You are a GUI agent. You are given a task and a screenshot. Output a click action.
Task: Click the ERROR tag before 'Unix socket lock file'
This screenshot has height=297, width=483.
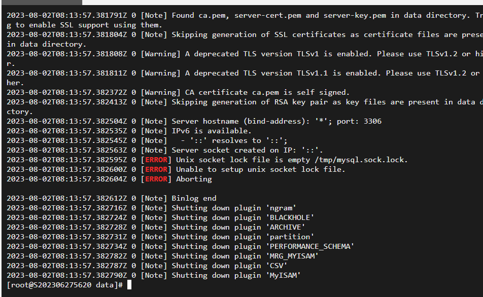[x=156, y=160]
